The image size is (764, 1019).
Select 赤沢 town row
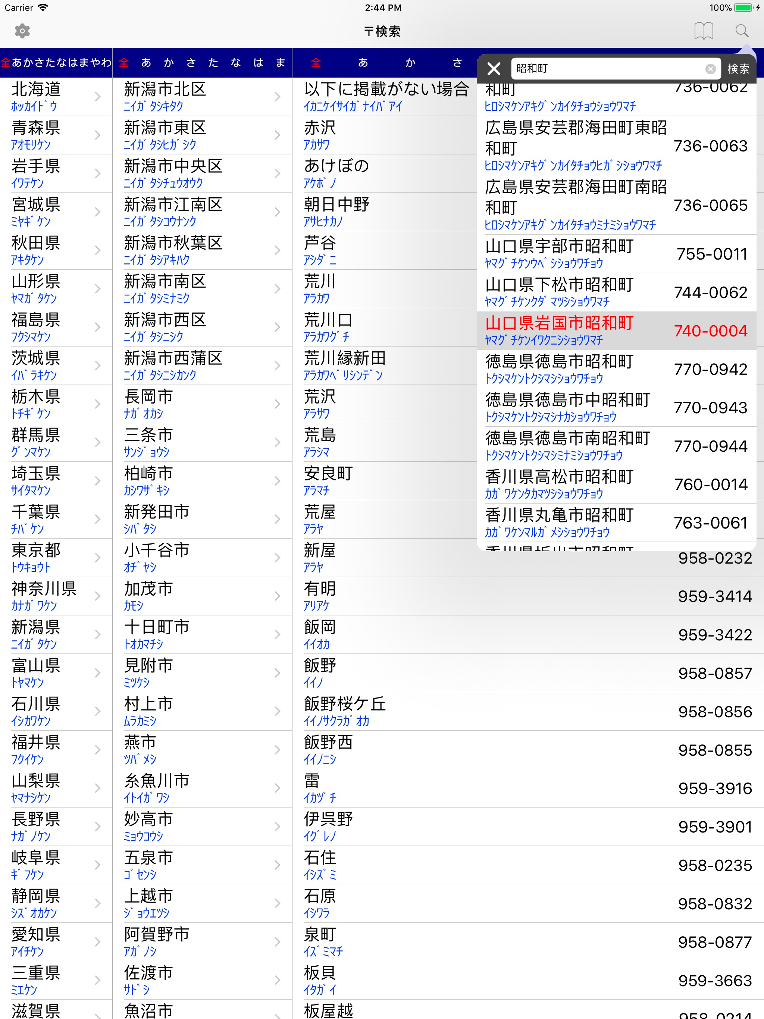[x=385, y=135]
